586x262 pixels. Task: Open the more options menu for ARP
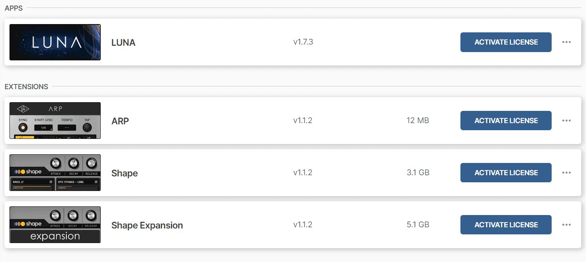coord(566,120)
